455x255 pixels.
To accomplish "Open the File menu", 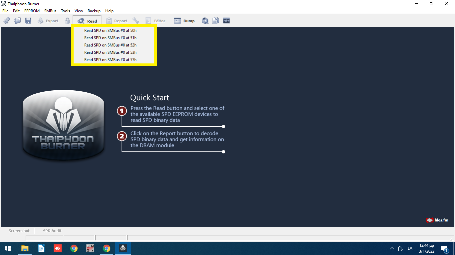I will pyautogui.click(x=5, y=11).
